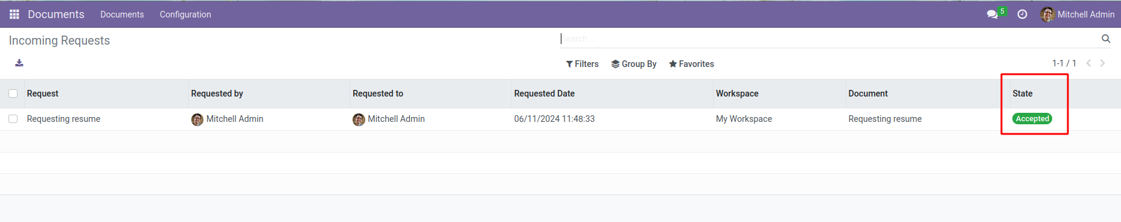Expand the Group By dropdown
1121x222 pixels.
(634, 64)
